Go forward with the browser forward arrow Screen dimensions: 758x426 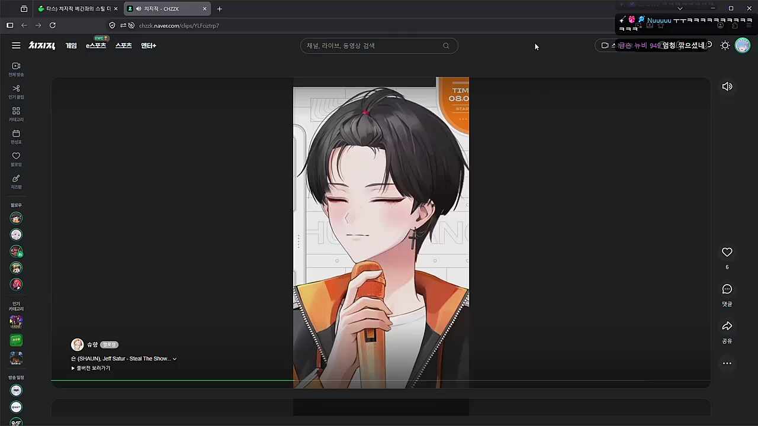click(x=38, y=25)
